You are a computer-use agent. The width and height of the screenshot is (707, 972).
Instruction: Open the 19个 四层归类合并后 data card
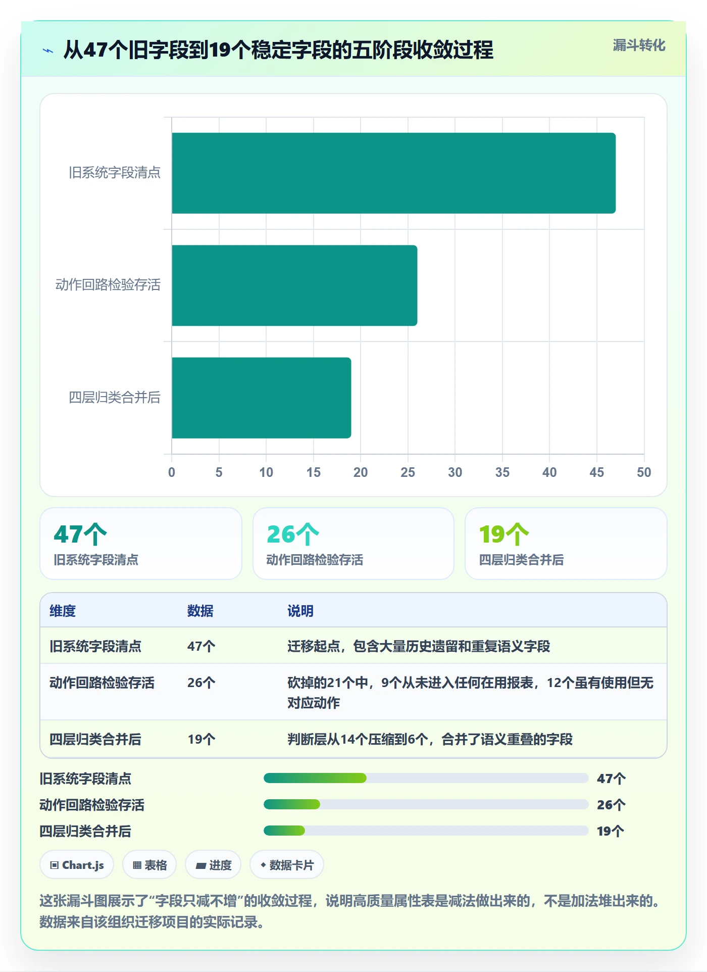566,544
